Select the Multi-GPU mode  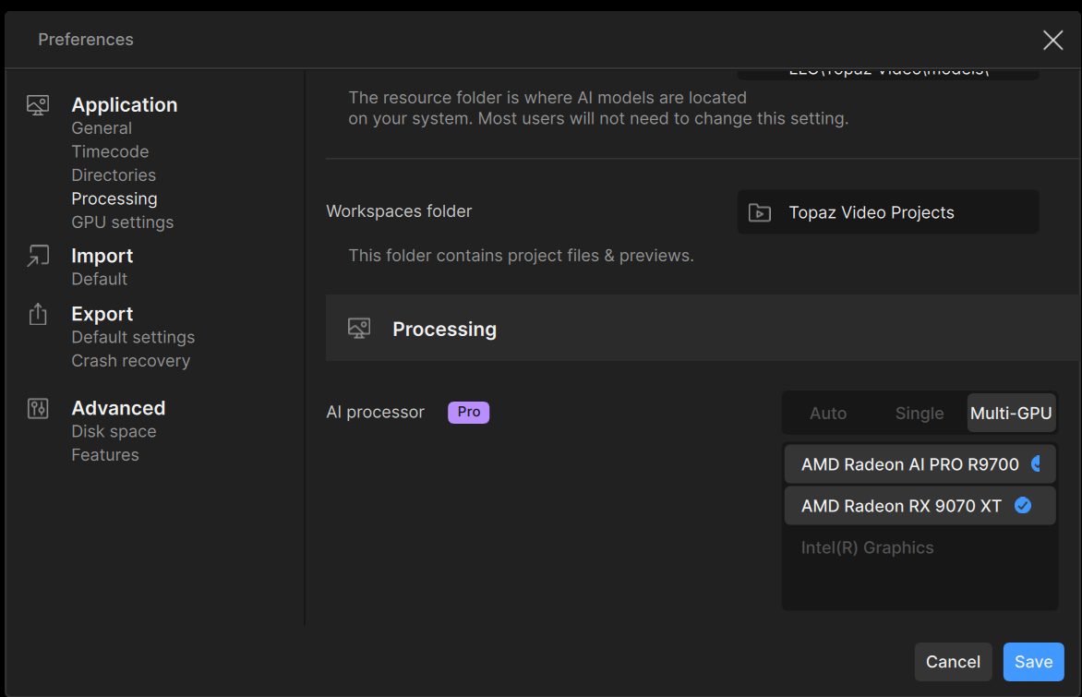click(x=1011, y=414)
